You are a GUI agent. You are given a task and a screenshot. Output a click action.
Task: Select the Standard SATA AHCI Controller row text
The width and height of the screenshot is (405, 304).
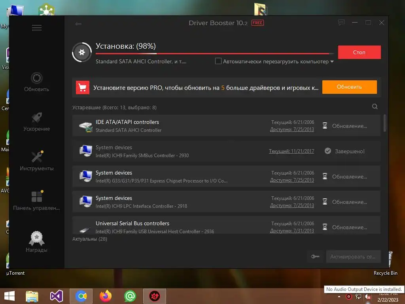tap(129, 130)
